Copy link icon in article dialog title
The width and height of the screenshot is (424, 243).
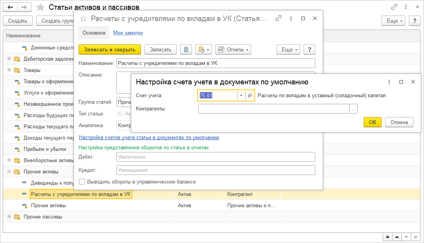point(278,18)
